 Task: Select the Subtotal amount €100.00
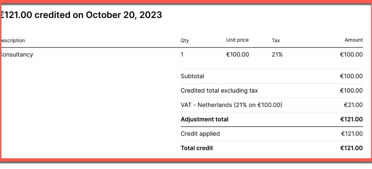(351, 76)
